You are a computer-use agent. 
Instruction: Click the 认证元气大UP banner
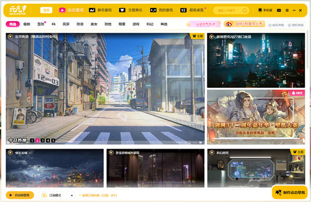tap(204, 24)
